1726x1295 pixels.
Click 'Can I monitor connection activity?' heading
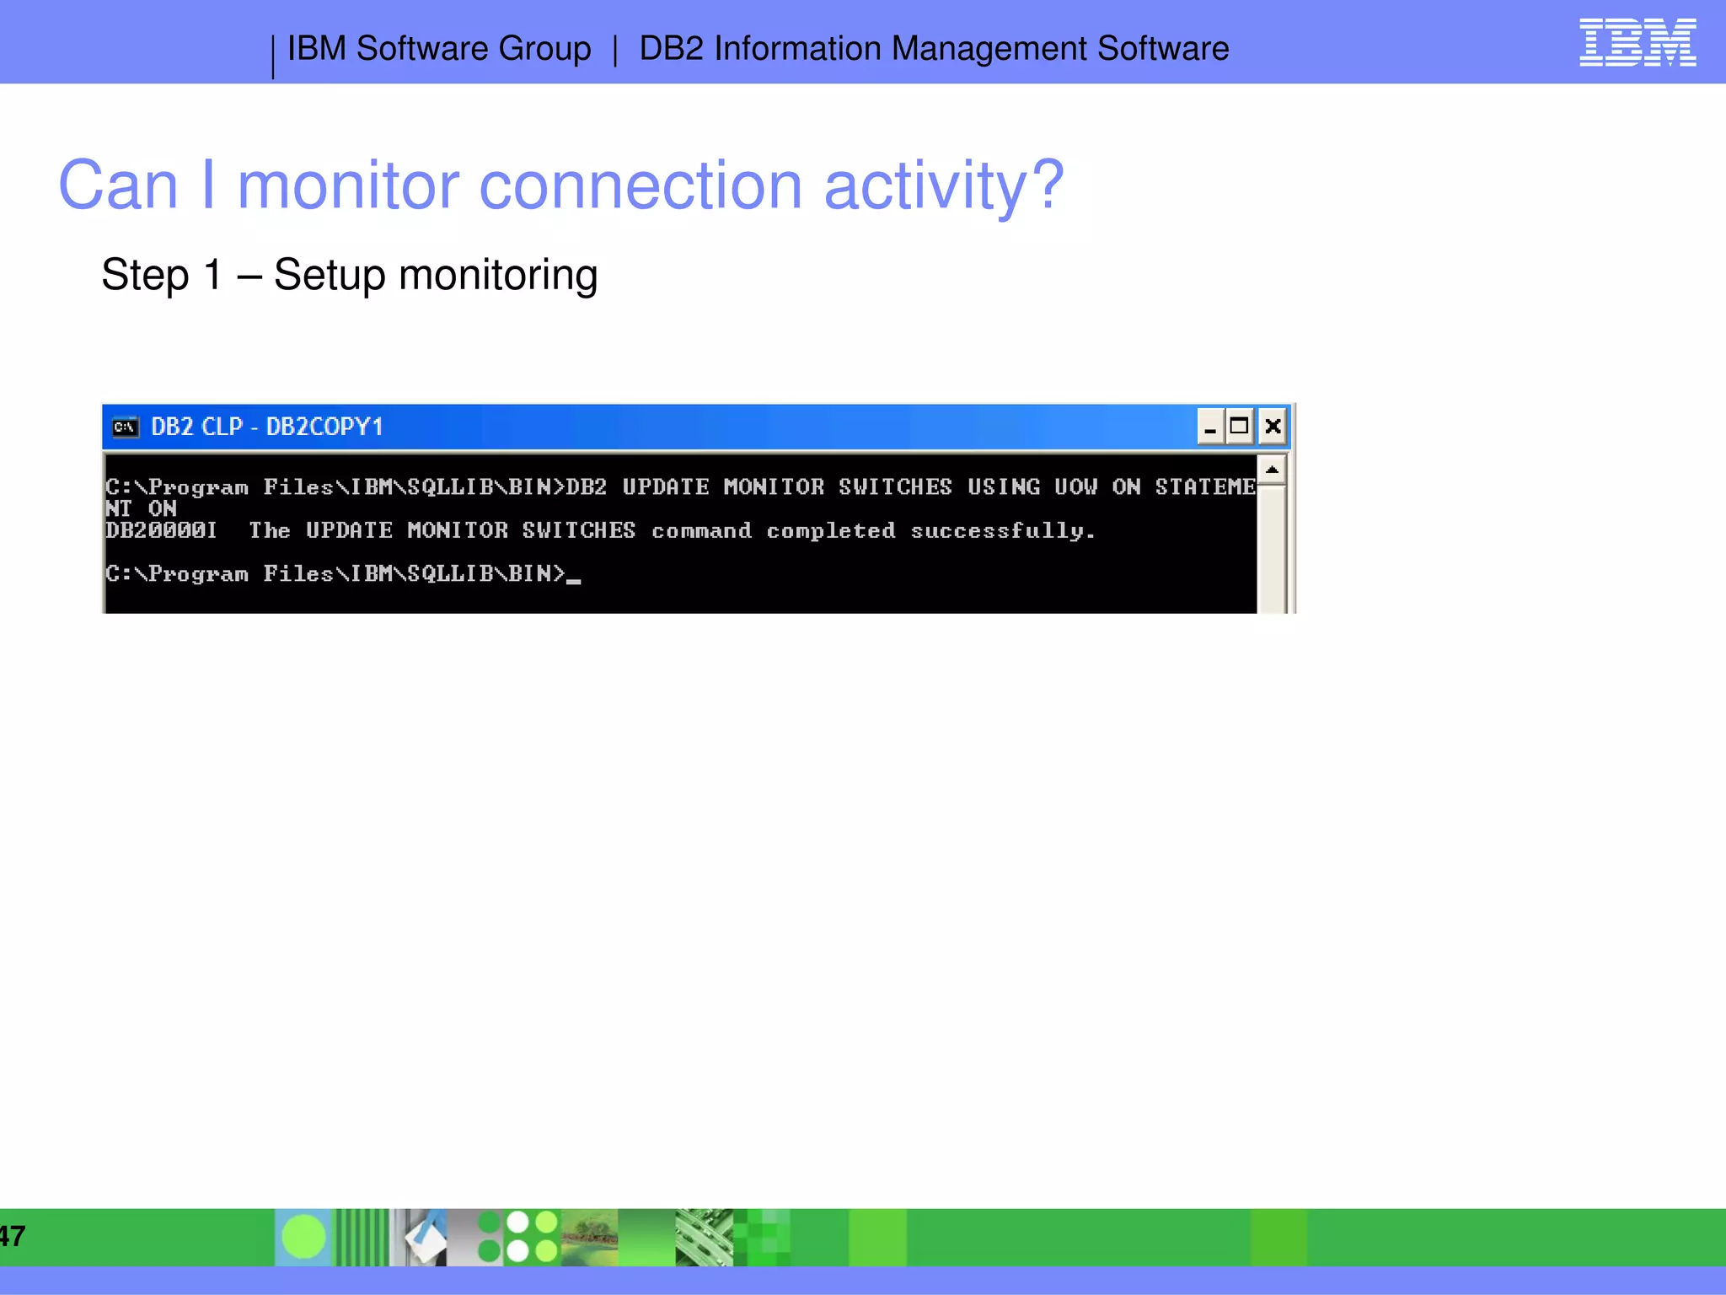561,185
